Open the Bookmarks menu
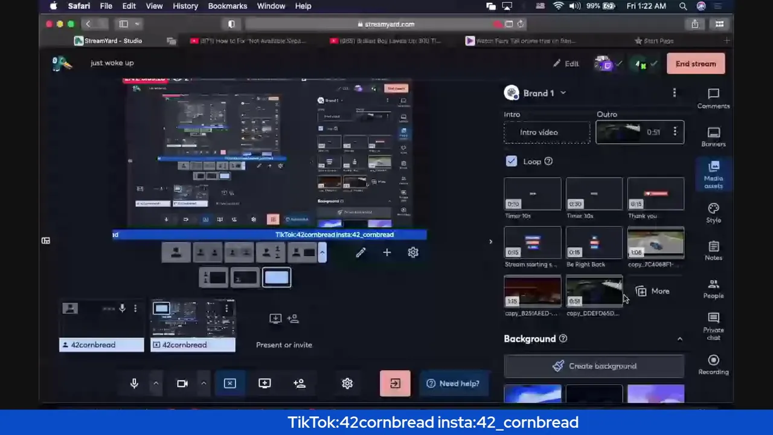Viewport: 773px width, 435px height. 228,6
